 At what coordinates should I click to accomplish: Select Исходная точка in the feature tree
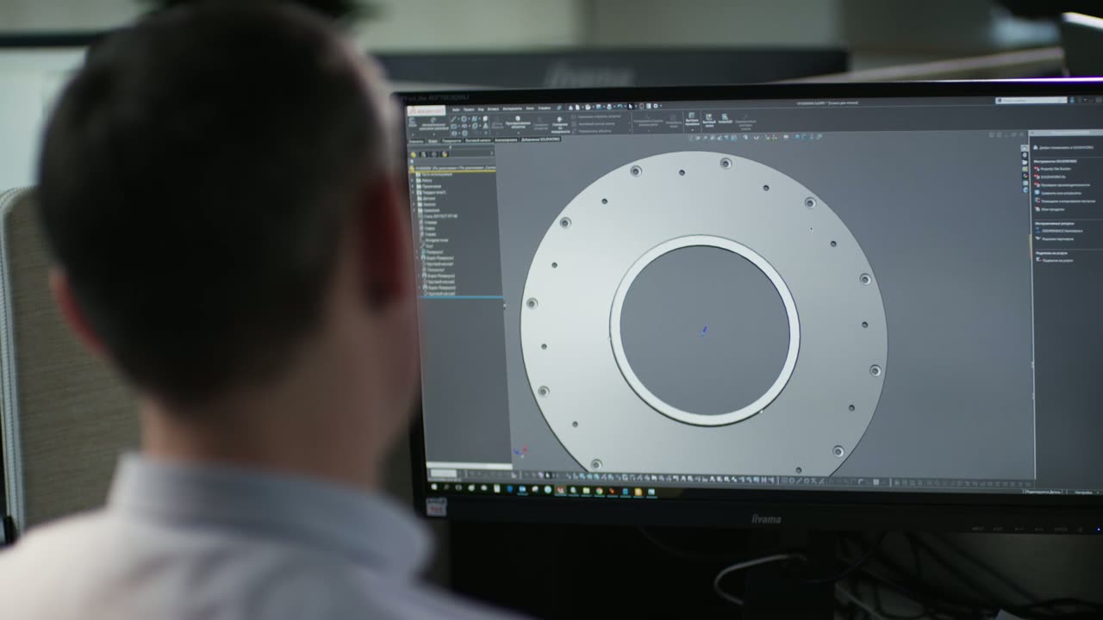pos(436,240)
